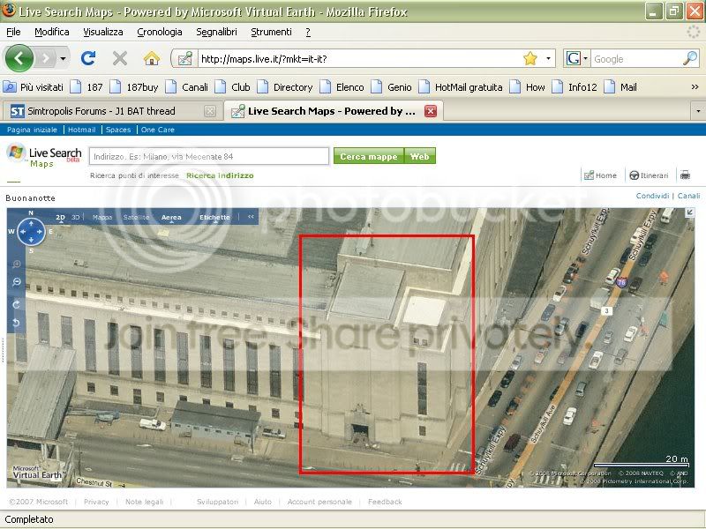Reload the current page
The height and width of the screenshot is (529, 706).
pos(88,58)
